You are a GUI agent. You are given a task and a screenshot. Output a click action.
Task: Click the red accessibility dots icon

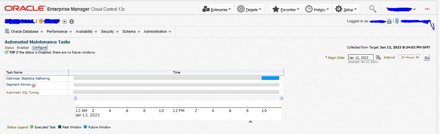click(428, 9)
